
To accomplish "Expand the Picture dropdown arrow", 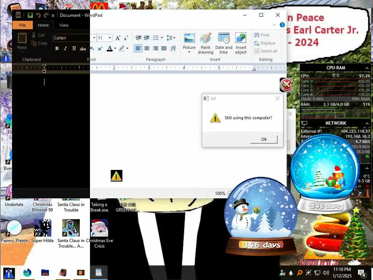I will [x=189, y=52].
